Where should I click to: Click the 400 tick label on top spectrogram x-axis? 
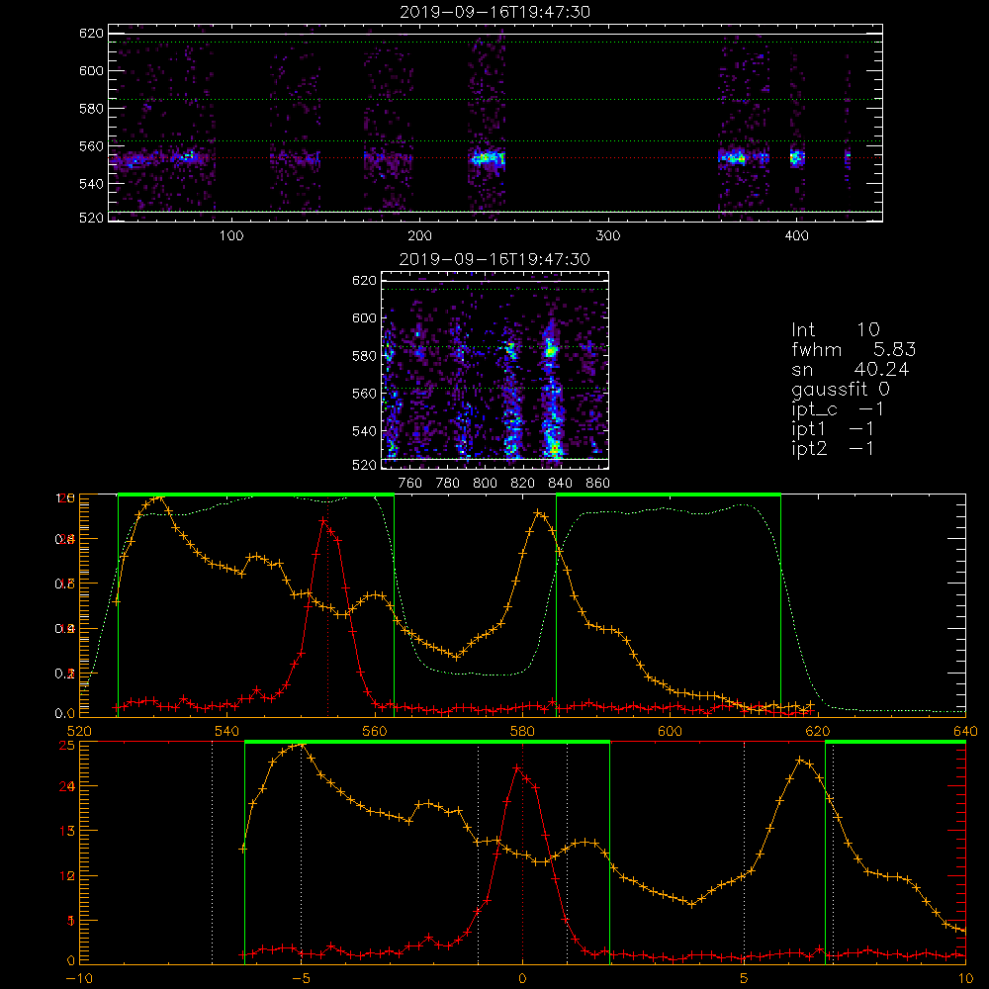796,236
